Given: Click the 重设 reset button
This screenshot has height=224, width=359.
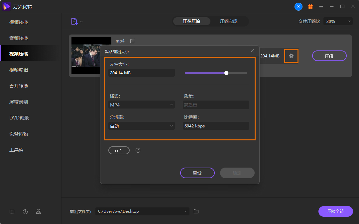Looking at the screenshot, I should (x=197, y=173).
